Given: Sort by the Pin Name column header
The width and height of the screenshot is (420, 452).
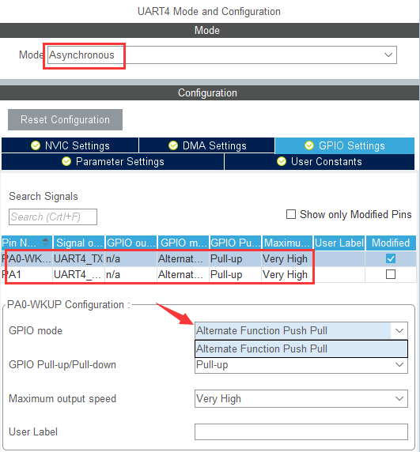Looking at the screenshot, I should (27, 243).
